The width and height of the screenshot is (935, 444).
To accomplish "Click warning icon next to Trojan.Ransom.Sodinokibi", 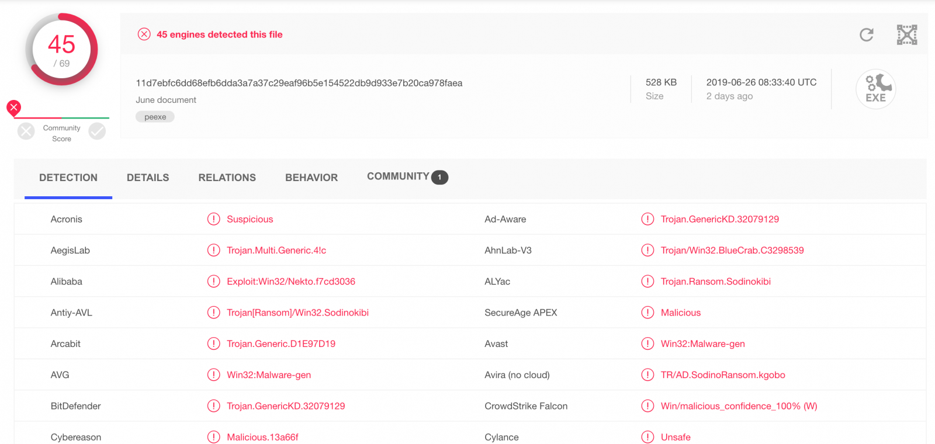I will tap(647, 282).
